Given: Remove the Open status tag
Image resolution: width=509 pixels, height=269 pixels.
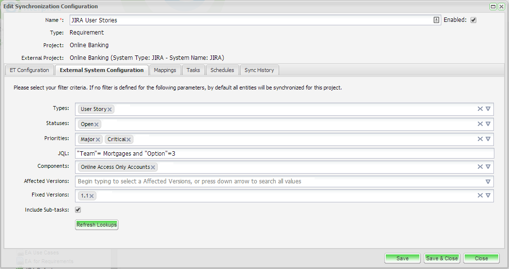Looking at the screenshot, I should (x=96, y=125).
